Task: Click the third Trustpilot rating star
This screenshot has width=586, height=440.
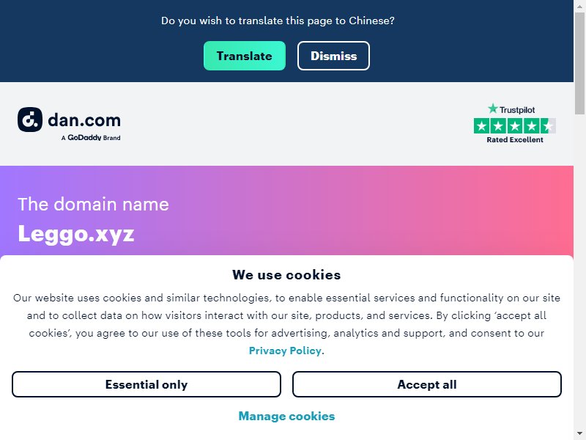Action: [515, 126]
